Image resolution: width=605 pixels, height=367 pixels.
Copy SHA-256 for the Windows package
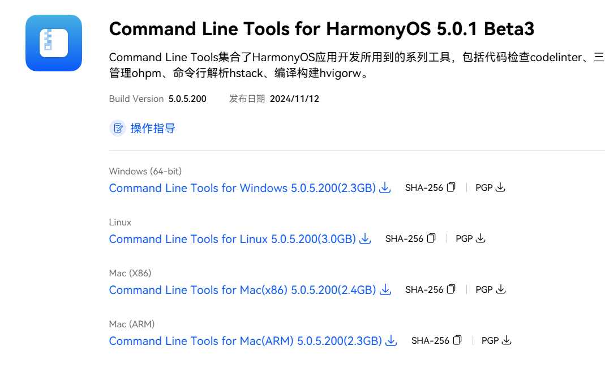(451, 187)
